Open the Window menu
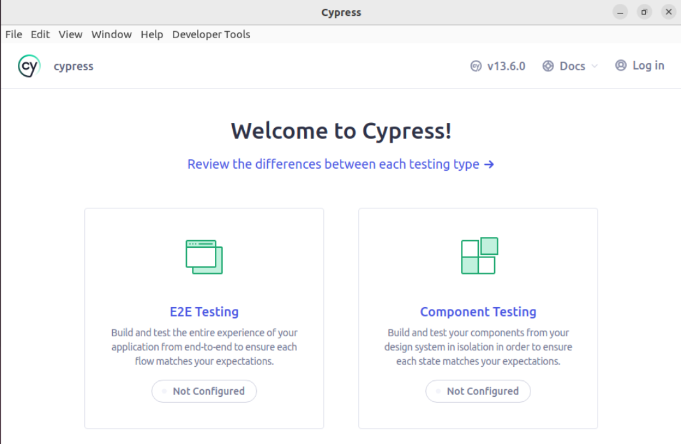The width and height of the screenshot is (681, 444). click(112, 34)
